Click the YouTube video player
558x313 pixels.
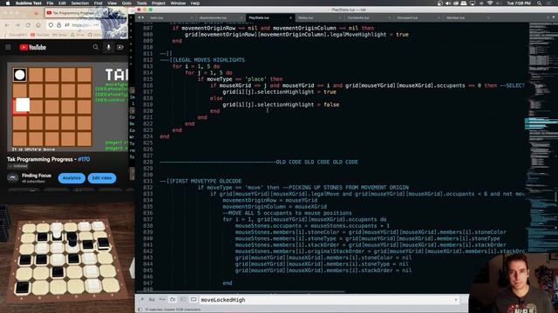[67, 107]
